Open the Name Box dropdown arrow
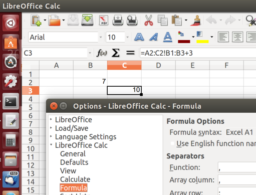 90,53
